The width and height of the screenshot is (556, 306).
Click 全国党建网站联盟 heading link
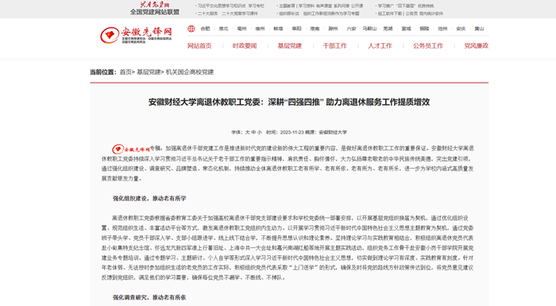[155, 12]
